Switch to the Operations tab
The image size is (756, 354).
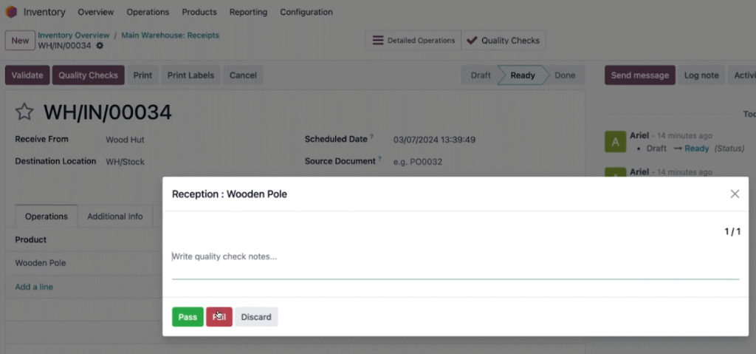click(x=47, y=217)
